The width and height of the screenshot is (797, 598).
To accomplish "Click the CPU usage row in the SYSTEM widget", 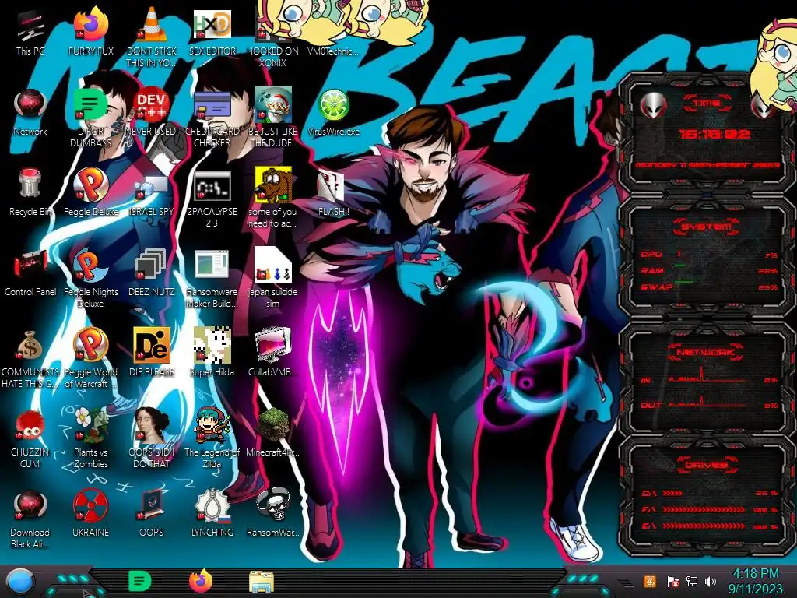I will pos(710,255).
